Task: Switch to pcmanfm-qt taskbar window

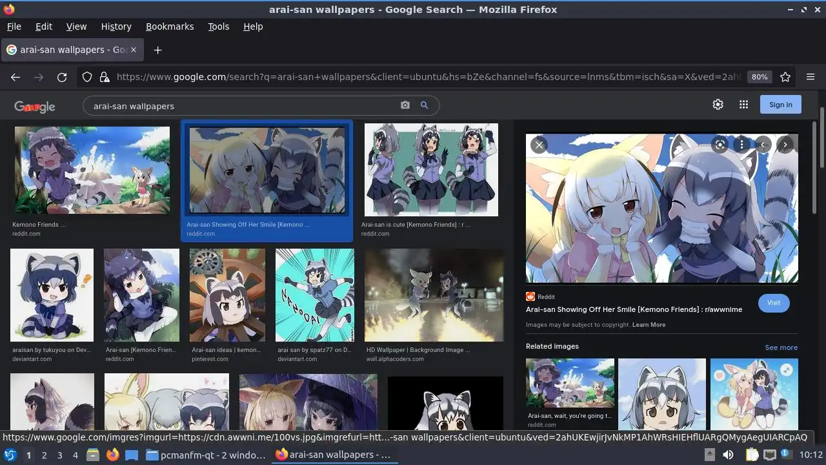Action: 206,455
